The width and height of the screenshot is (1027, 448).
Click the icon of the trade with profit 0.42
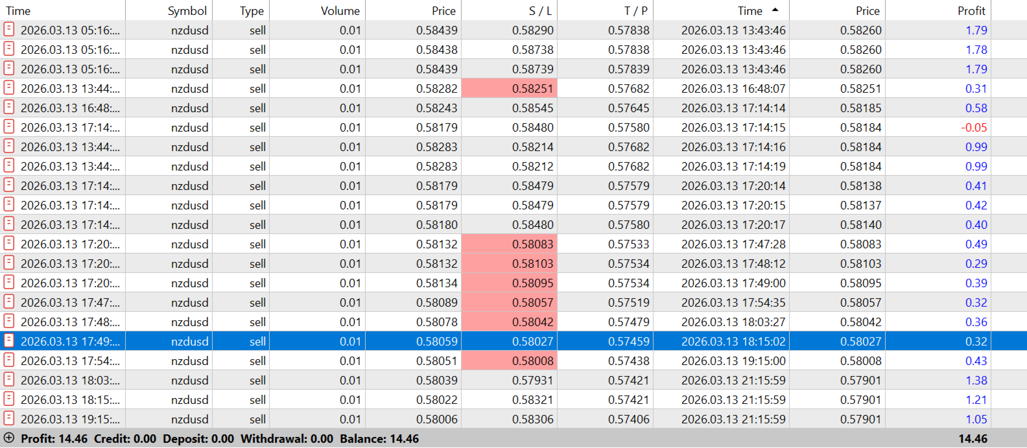9,204
